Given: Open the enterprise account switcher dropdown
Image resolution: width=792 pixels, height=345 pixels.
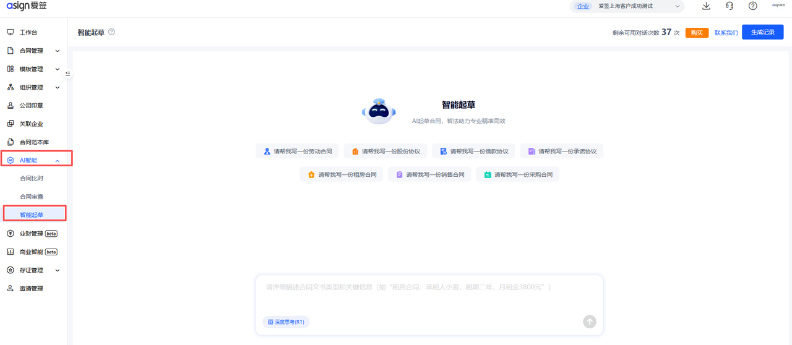Looking at the screenshot, I should point(626,6).
